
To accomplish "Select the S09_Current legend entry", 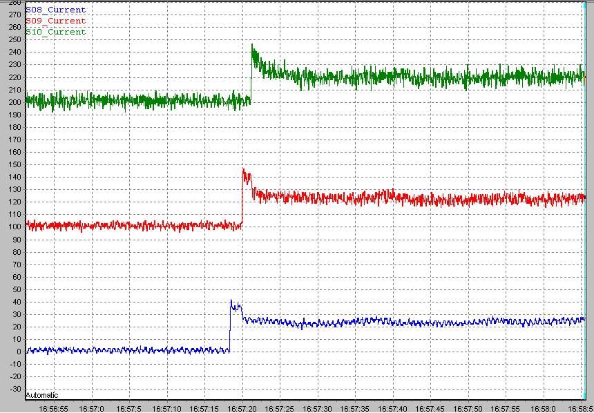I will pos(55,21).
